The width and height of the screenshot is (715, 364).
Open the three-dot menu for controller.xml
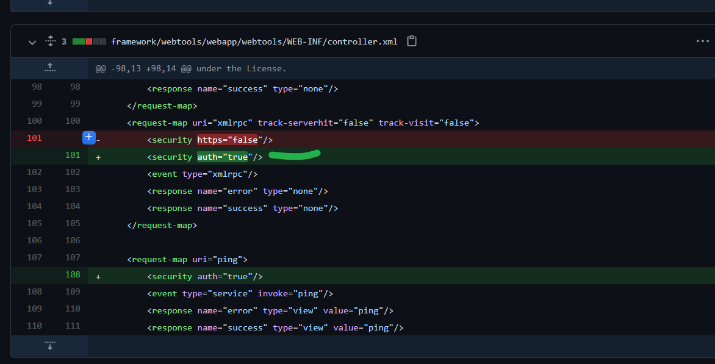[703, 41]
